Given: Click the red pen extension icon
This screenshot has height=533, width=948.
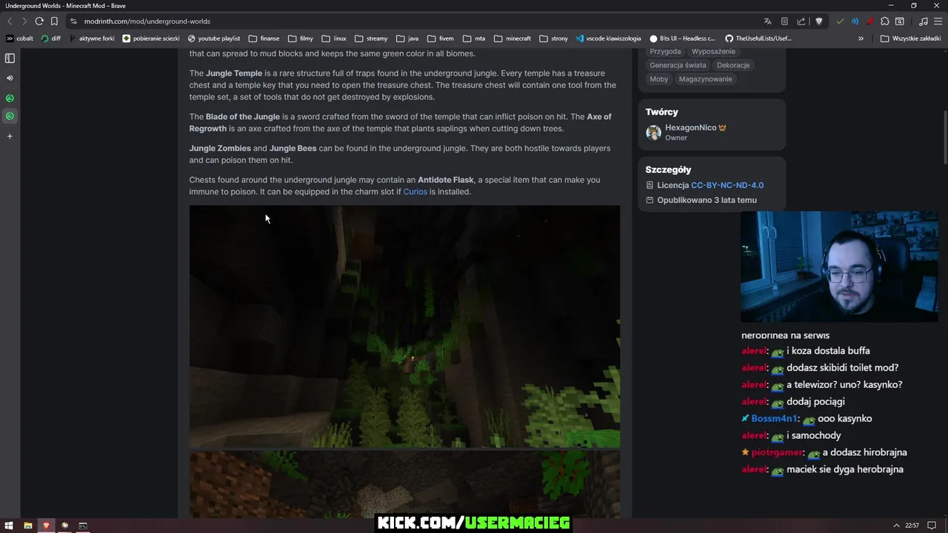Looking at the screenshot, I should click(x=869, y=21).
